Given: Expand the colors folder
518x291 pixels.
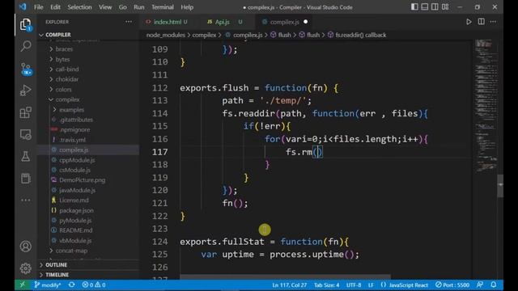Looking at the screenshot, I should (63, 90).
